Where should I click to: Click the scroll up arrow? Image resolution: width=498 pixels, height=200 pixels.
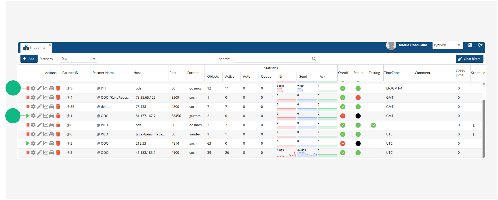[x=484, y=84]
